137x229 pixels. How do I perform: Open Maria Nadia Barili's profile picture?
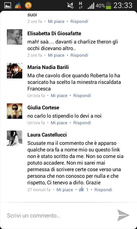coord(15,71)
